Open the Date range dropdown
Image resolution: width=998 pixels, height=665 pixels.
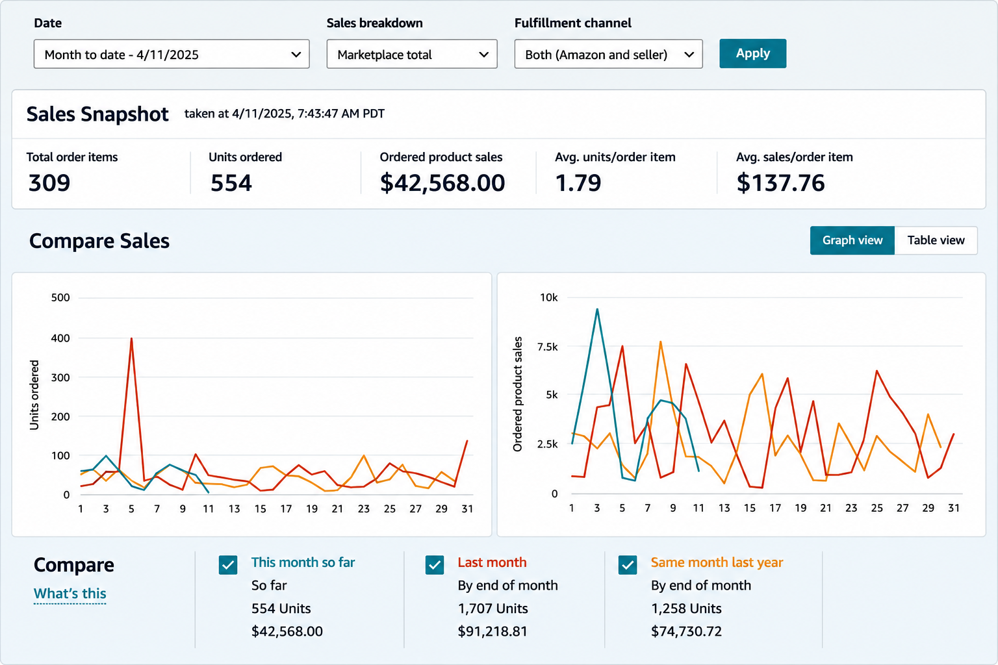pyautogui.click(x=172, y=54)
